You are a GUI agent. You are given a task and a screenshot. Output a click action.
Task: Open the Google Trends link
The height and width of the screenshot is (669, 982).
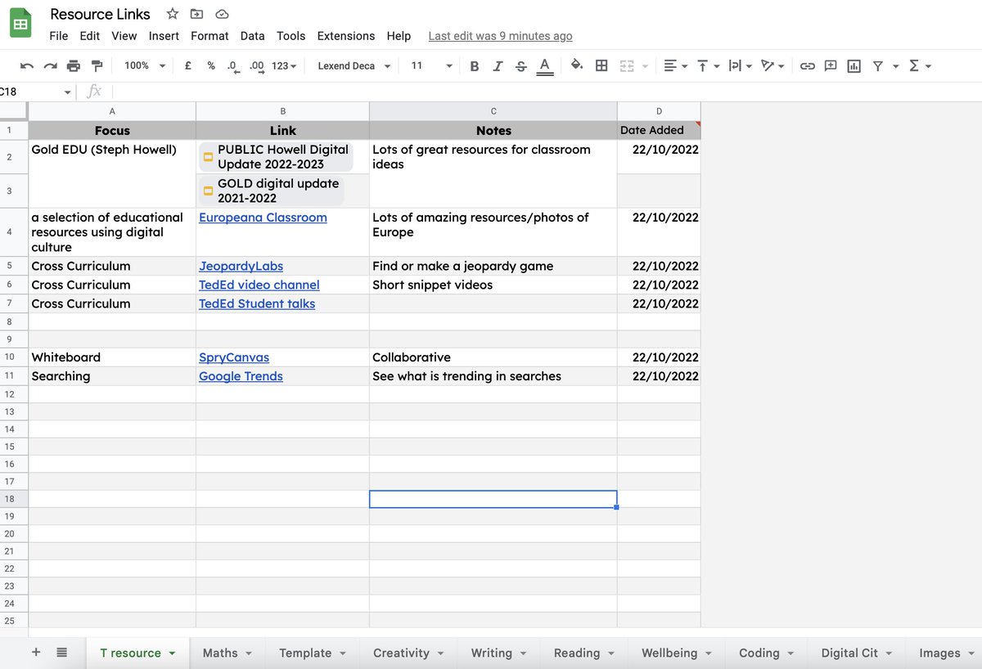[x=241, y=377]
